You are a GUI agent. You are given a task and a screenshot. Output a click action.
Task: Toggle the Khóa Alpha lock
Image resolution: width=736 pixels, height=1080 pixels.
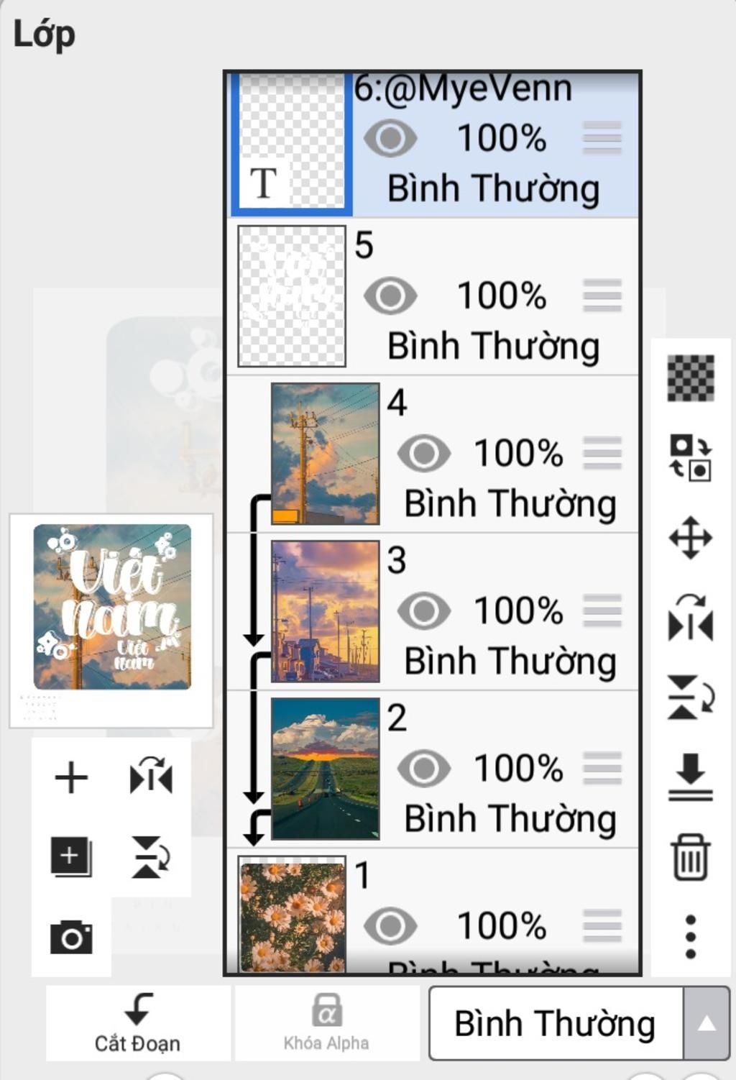(326, 1022)
